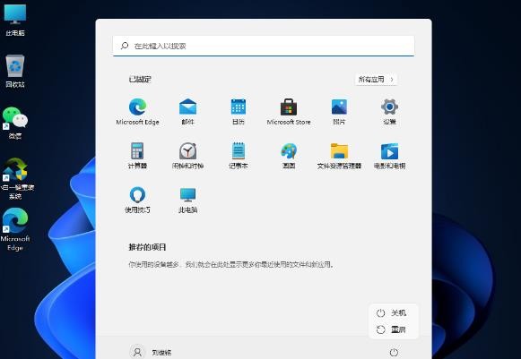Select the WeChat (微信) desktop shortcut

click(x=15, y=123)
